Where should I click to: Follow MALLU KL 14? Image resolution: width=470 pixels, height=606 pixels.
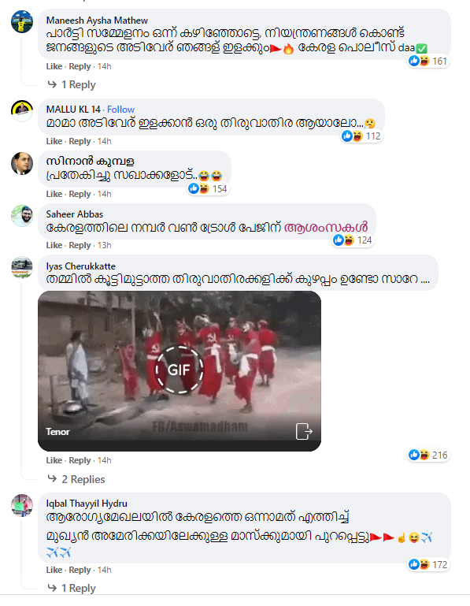click(x=121, y=110)
